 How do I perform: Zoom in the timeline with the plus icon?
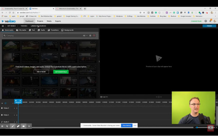[x=216, y=127]
